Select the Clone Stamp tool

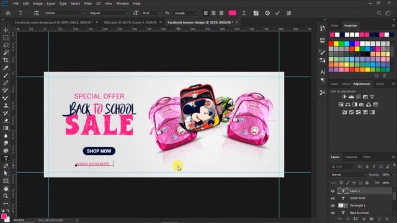point(6,105)
